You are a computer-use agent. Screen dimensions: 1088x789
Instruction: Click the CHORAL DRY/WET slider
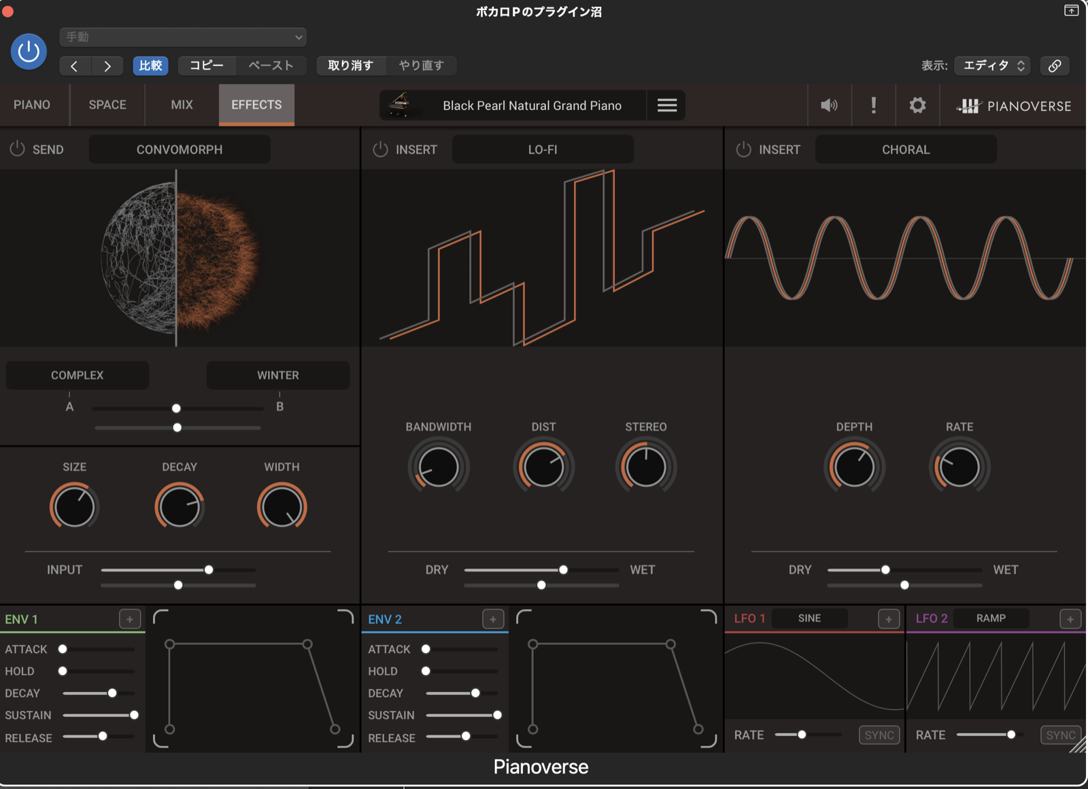904,570
